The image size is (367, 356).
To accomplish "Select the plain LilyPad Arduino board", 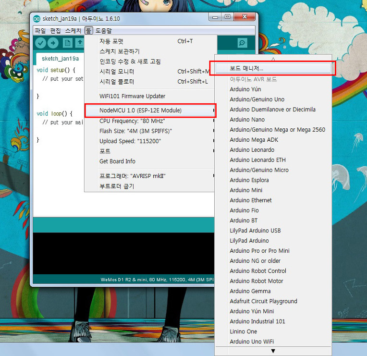I will pos(273,240).
